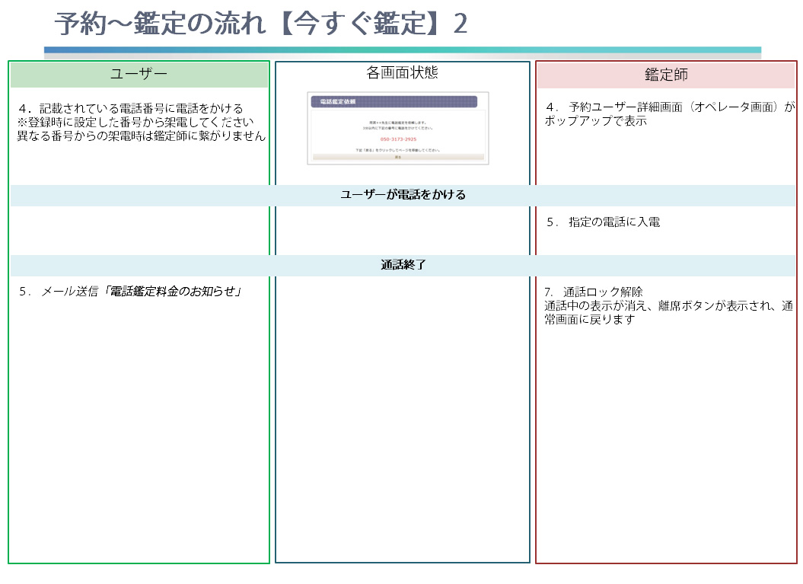Select the 通話ロック解除 step heading

(594, 292)
